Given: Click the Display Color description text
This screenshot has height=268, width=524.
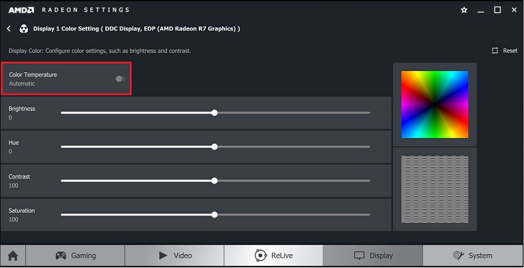Looking at the screenshot, I should tap(100, 51).
